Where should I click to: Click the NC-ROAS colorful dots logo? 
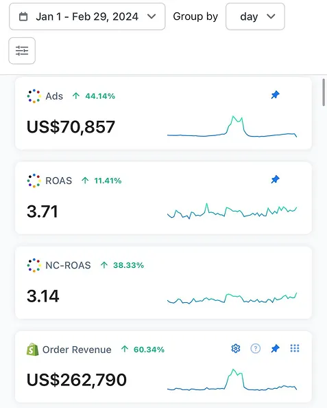point(34,265)
